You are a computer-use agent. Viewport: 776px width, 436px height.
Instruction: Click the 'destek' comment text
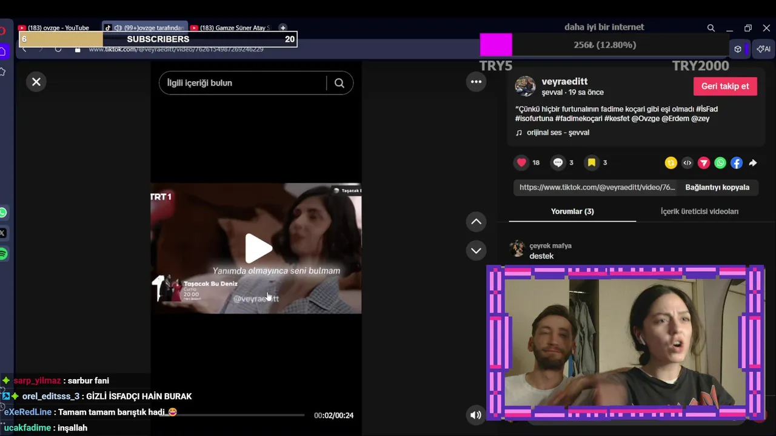click(541, 256)
